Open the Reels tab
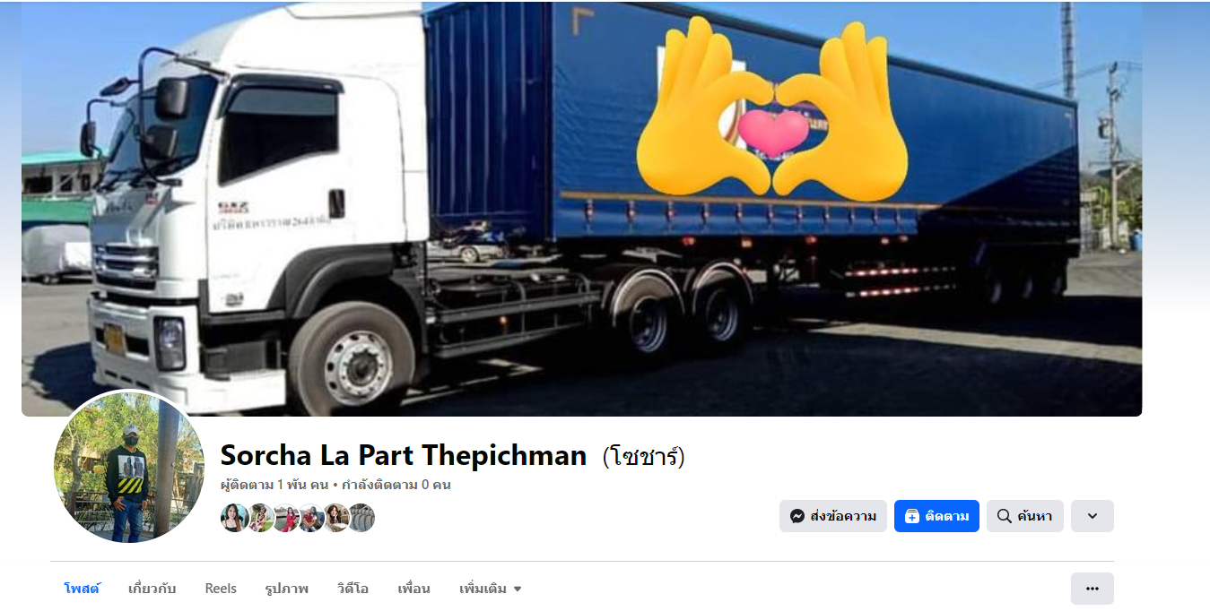 (221, 589)
